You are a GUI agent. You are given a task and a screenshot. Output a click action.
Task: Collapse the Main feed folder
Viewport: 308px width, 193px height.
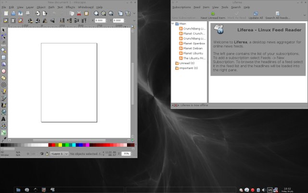tap(173, 23)
